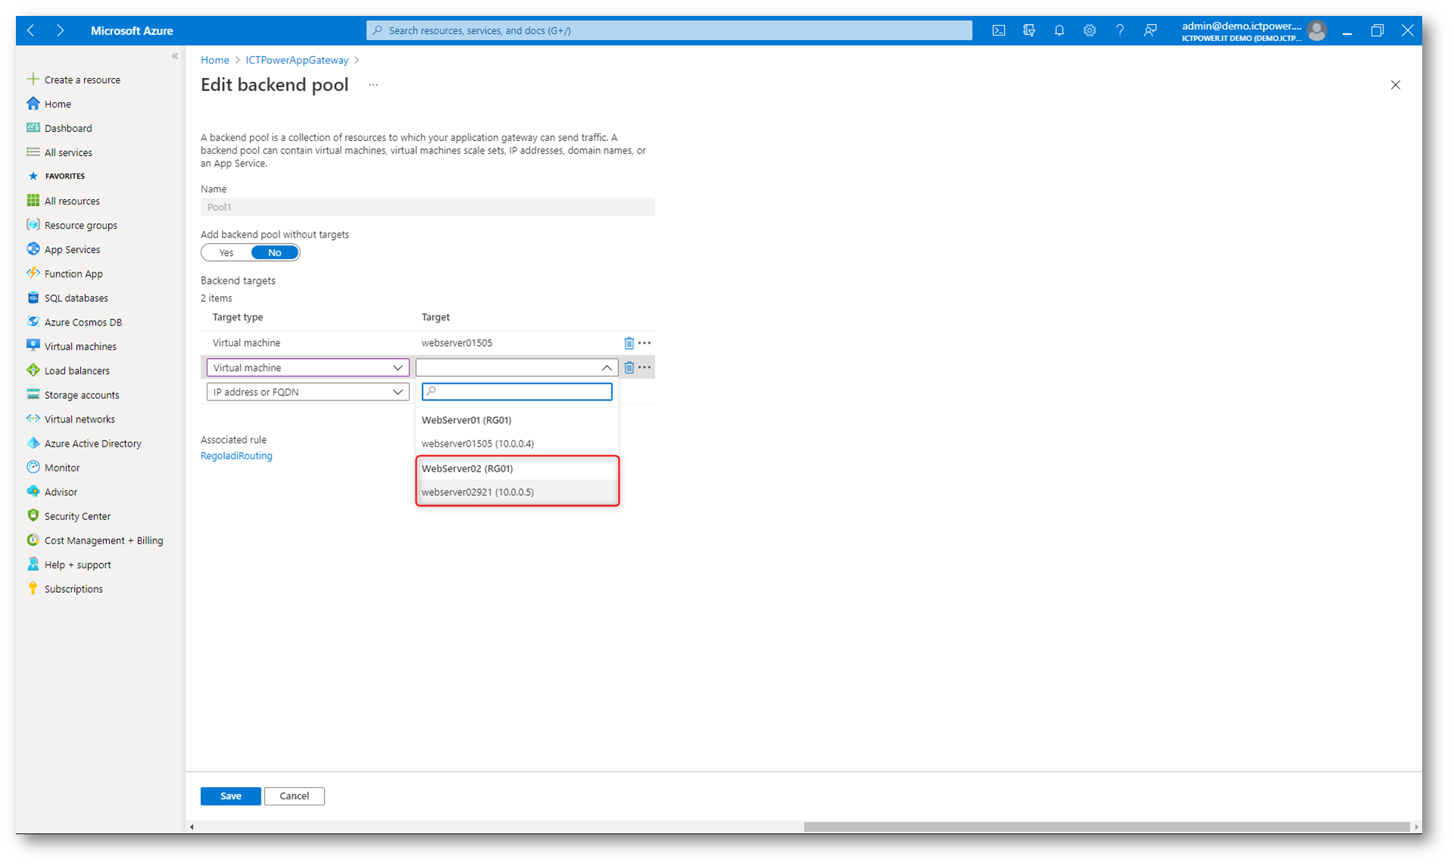Open portal settings gear

1089,30
